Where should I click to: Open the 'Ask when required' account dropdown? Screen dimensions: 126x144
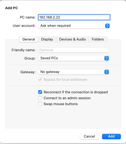coord(74,26)
